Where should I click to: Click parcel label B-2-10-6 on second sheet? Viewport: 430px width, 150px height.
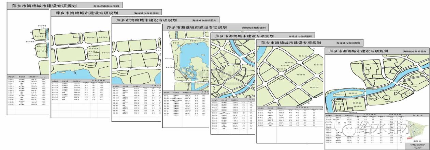(103, 37)
